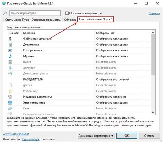Click the Музыка music note icon

coord(10,56)
